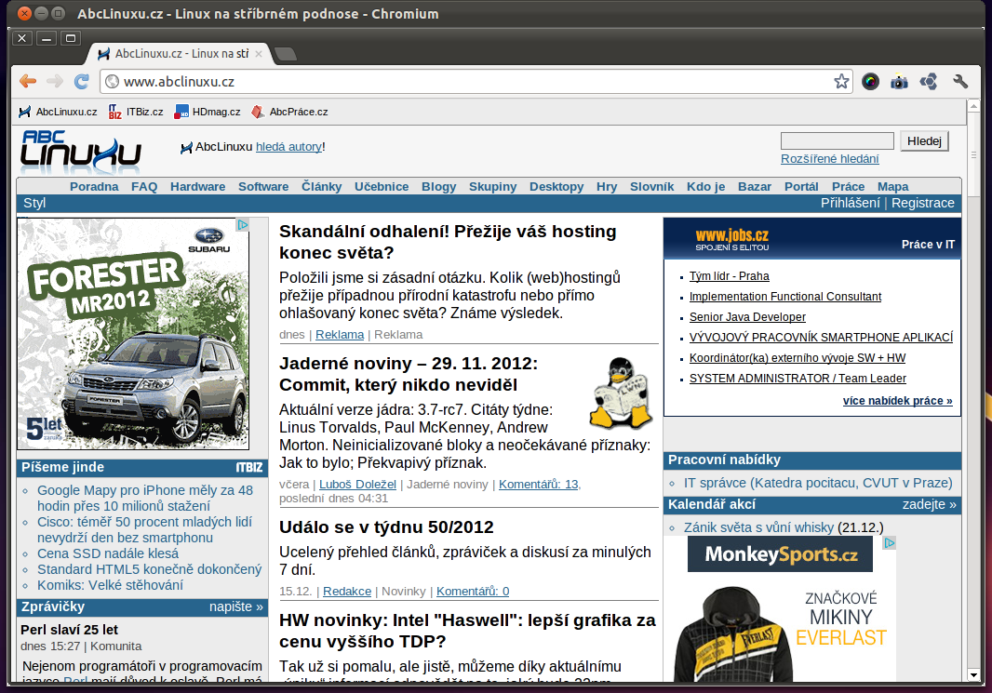Open a new tab with the new-tab button

click(286, 54)
